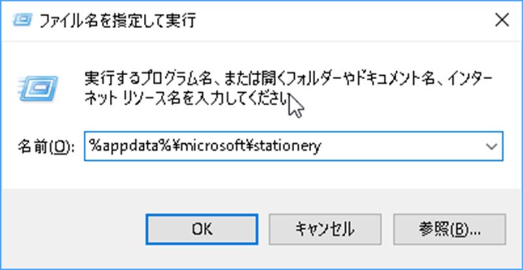Screen dimensions: 523x270
Task: Click the gray footer area left of OK
Action: [72, 228]
